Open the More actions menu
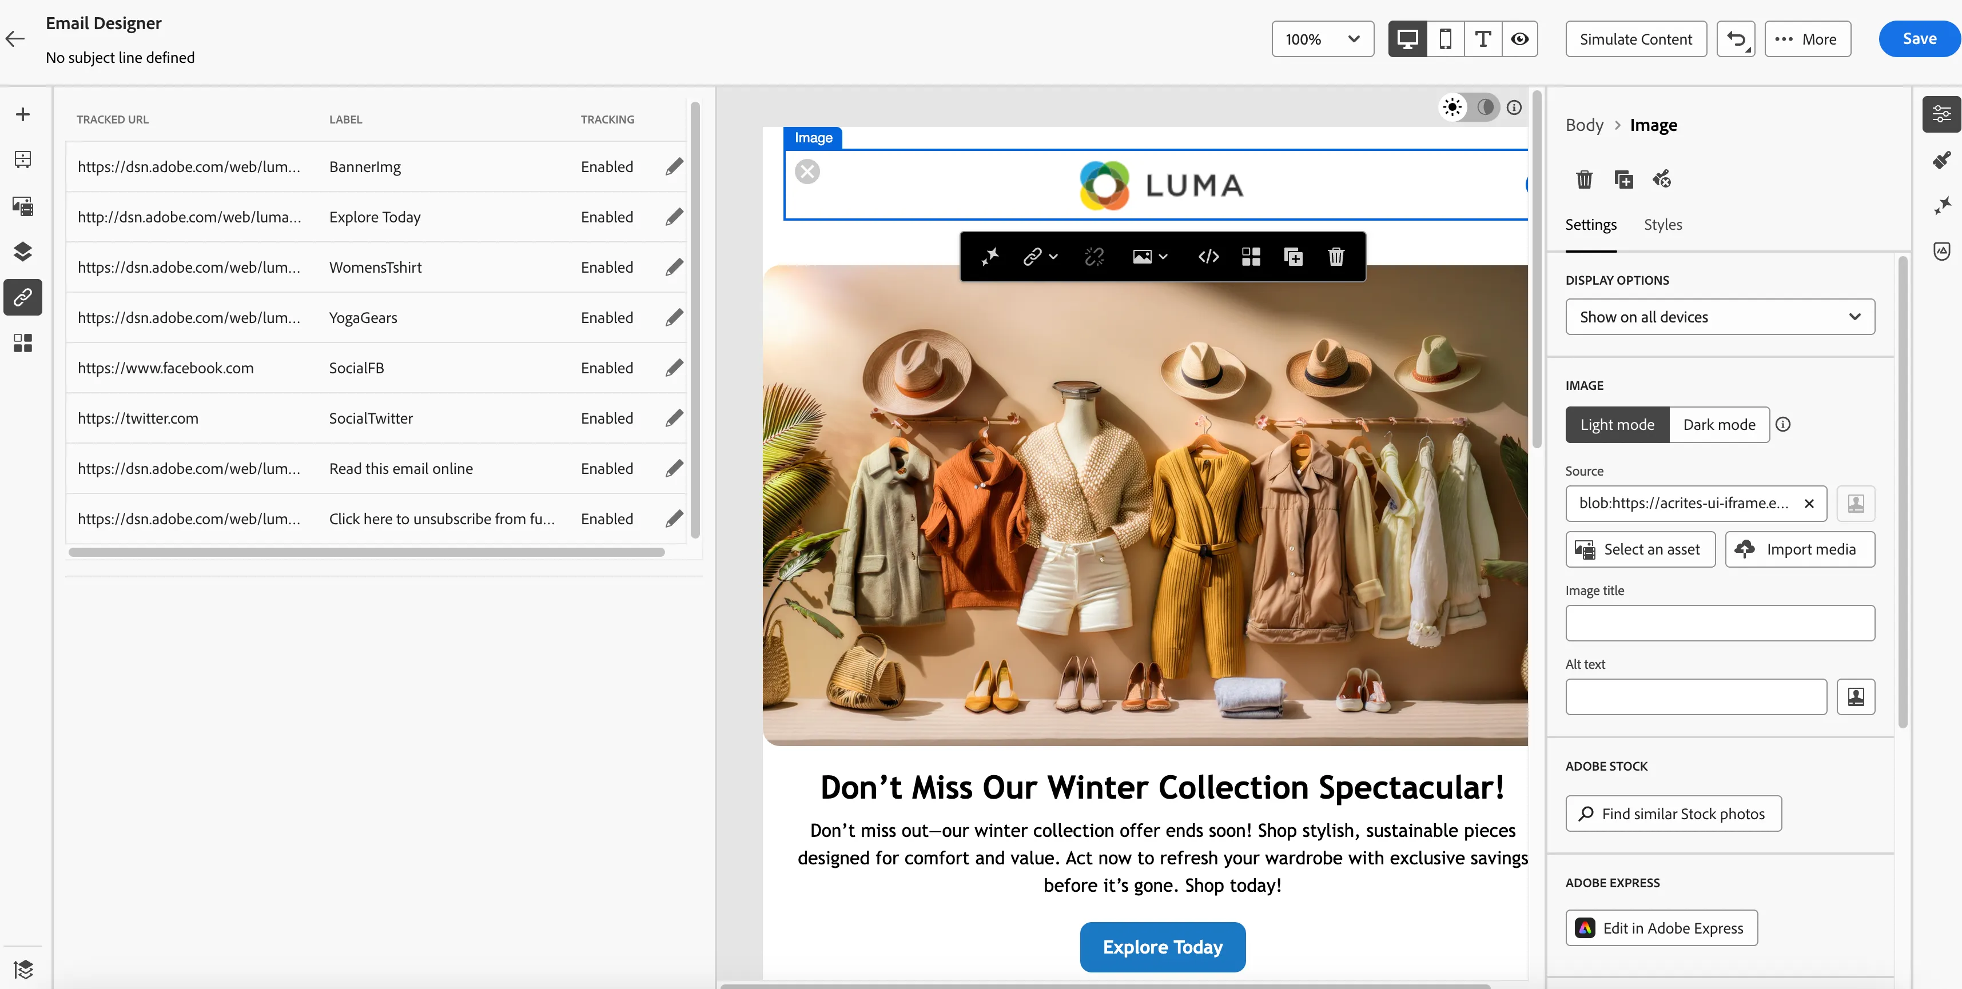 1806,39
